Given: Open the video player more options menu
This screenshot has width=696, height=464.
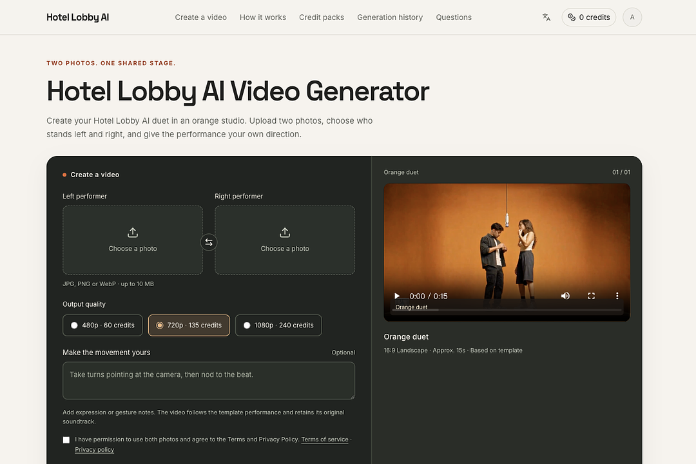Looking at the screenshot, I should (x=617, y=296).
